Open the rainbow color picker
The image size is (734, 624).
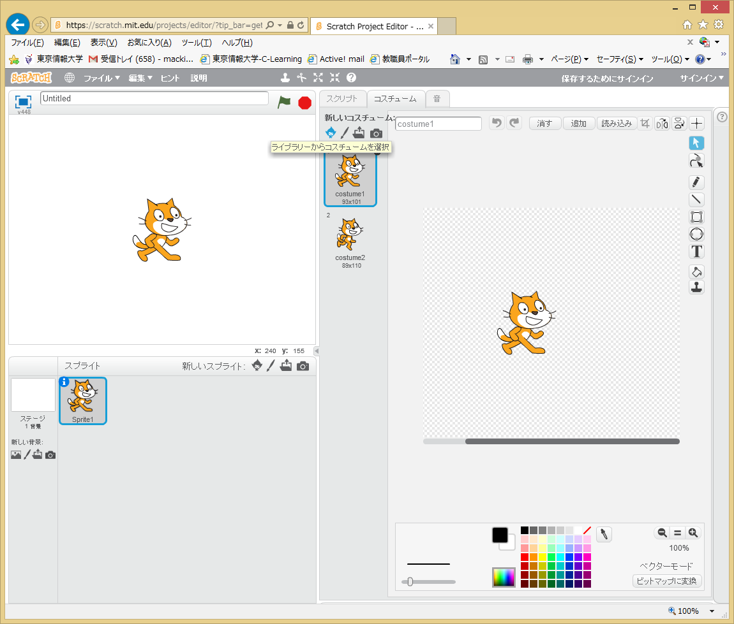[x=504, y=577]
